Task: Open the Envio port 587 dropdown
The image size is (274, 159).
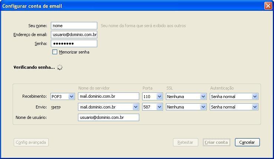Action: [152, 107]
